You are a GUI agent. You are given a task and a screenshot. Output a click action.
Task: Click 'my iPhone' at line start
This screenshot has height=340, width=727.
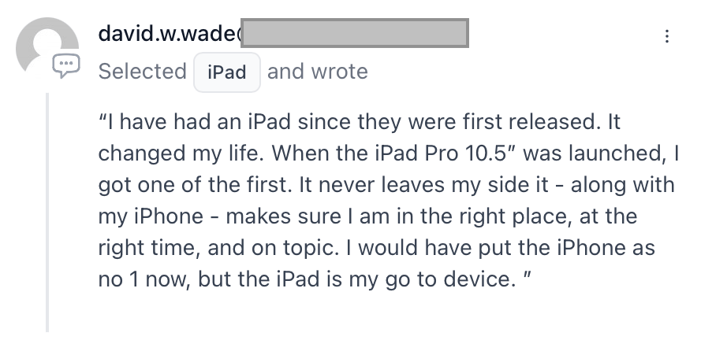[151, 216]
